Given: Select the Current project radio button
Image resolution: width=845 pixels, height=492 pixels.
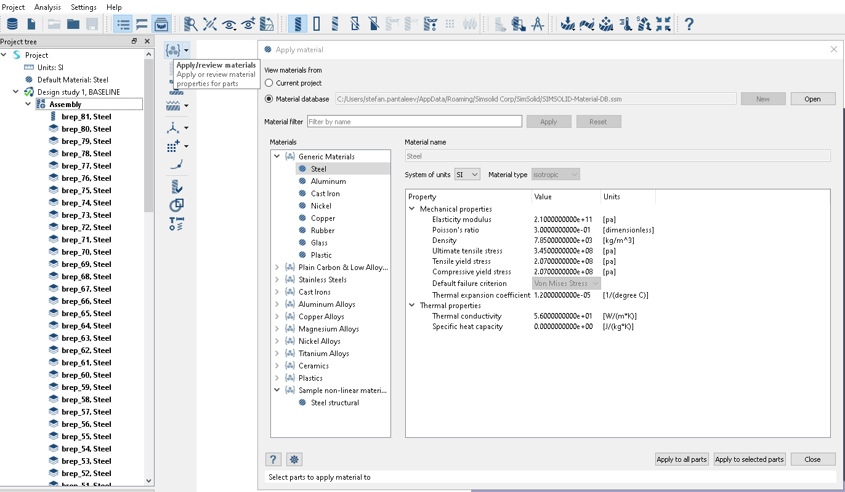Looking at the screenshot, I should 269,83.
